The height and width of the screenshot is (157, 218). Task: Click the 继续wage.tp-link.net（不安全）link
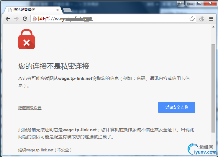45,150
